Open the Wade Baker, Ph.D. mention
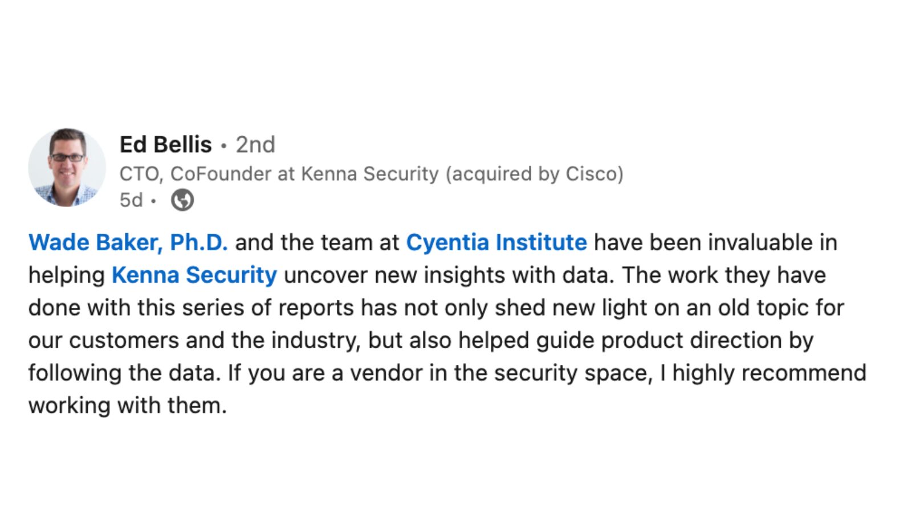Viewport: 912px width, 513px height. (128, 242)
